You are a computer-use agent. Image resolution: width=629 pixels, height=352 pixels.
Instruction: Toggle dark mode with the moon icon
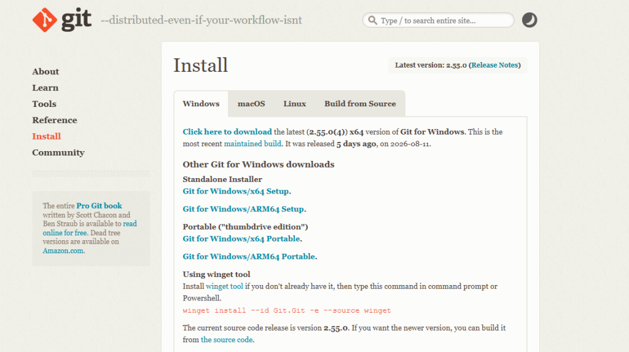(x=529, y=20)
